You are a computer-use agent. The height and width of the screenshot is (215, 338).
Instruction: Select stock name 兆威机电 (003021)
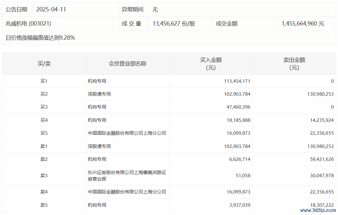[29, 24]
